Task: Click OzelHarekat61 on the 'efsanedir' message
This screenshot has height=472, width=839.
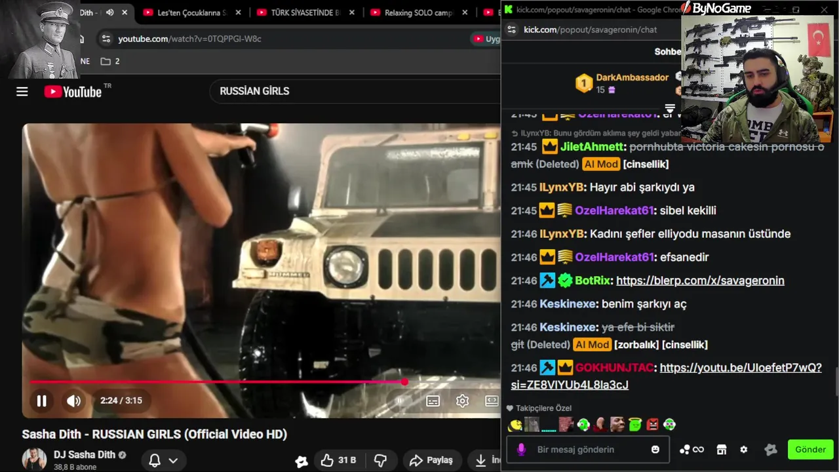Action: click(614, 257)
